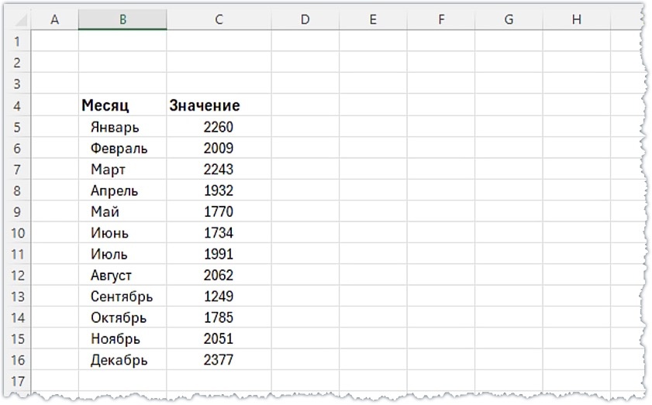
Task: Select column F header
Action: [441, 19]
